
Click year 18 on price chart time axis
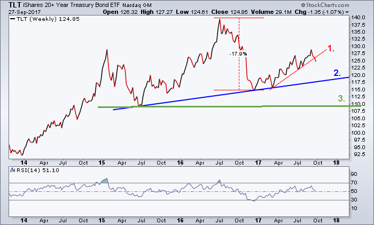(x=336, y=162)
